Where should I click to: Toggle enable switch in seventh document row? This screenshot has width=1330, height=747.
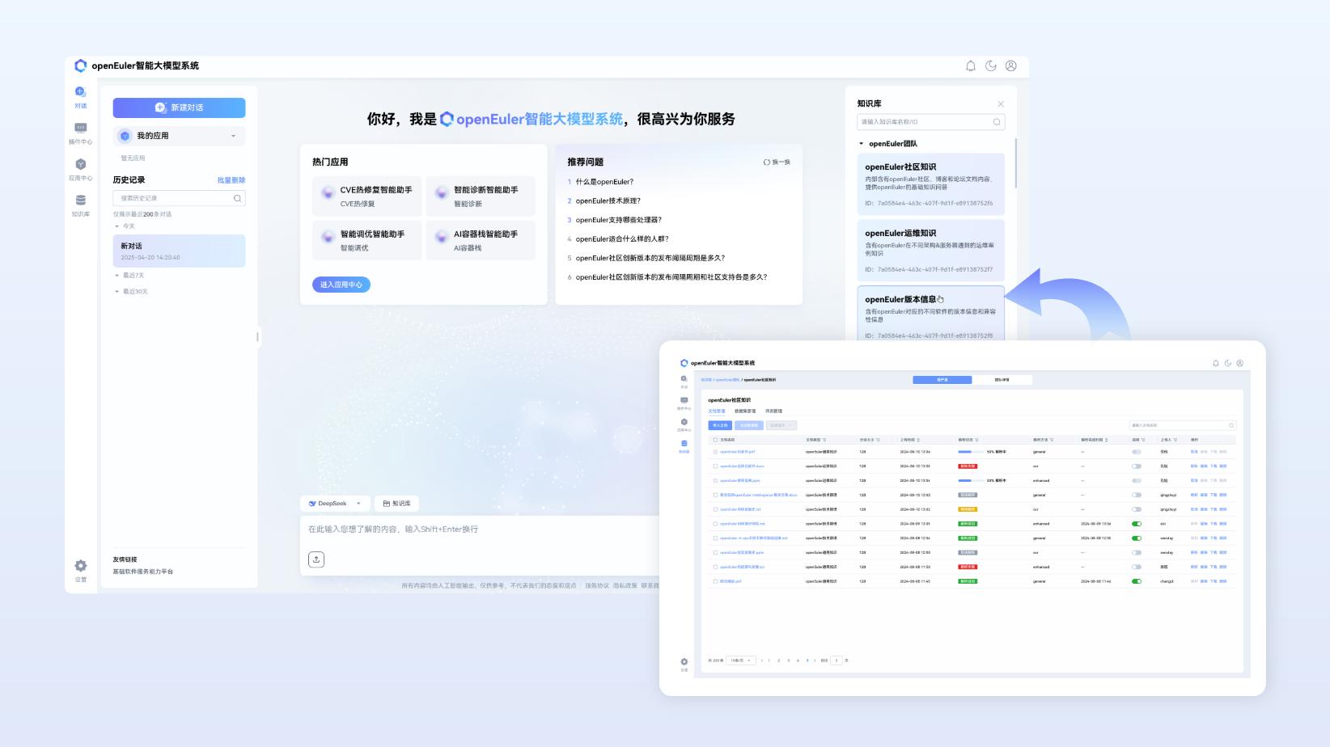[1137, 538]
